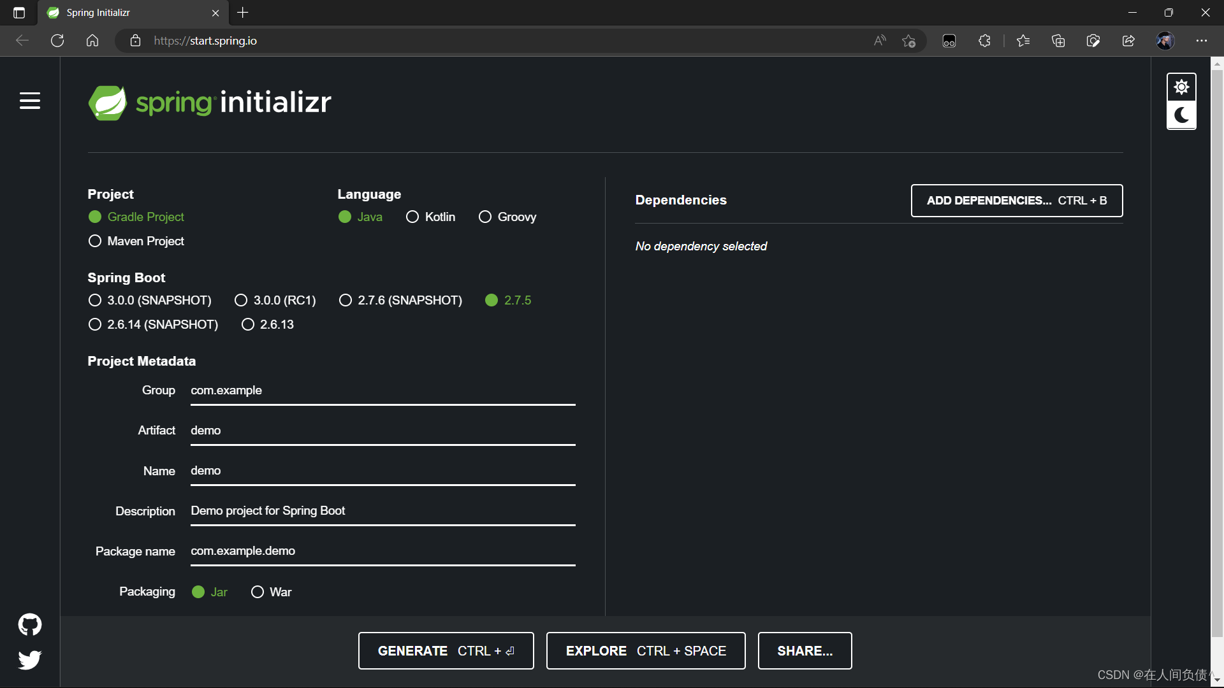The width and height of the screenshot is (1224, 688).
Task: Open the Favorites list
Action: pos(1023,41)
